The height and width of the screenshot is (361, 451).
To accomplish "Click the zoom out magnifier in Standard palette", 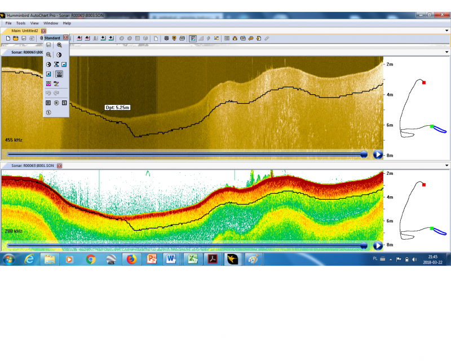I will point(48,55).
